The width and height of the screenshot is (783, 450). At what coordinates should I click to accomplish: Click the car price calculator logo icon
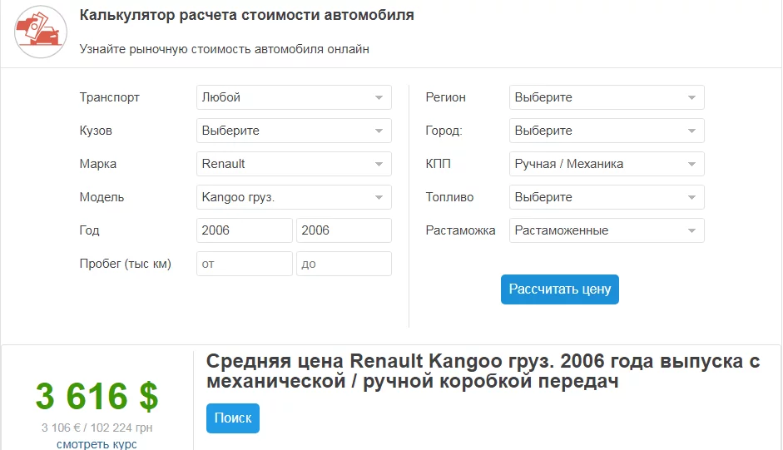point(41,32)
